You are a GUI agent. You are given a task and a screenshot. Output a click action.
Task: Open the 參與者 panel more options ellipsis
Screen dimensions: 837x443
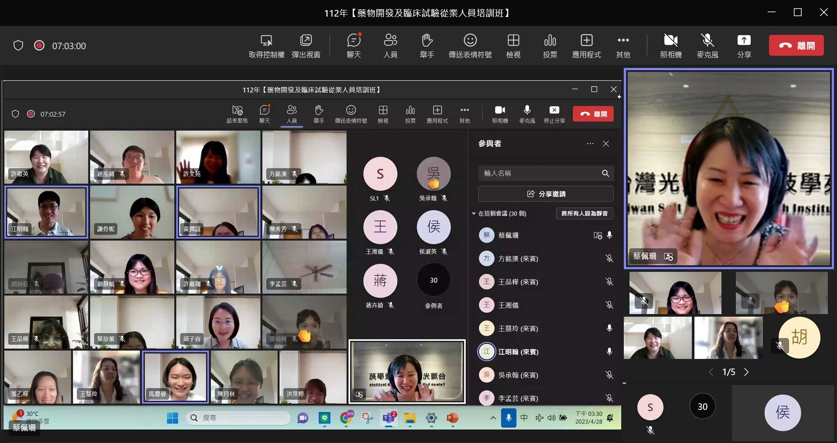point(590,143)
